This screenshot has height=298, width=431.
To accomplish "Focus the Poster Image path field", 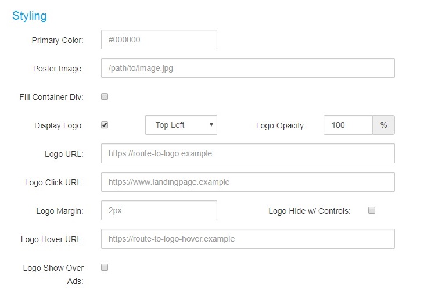I will click(247, 68).
